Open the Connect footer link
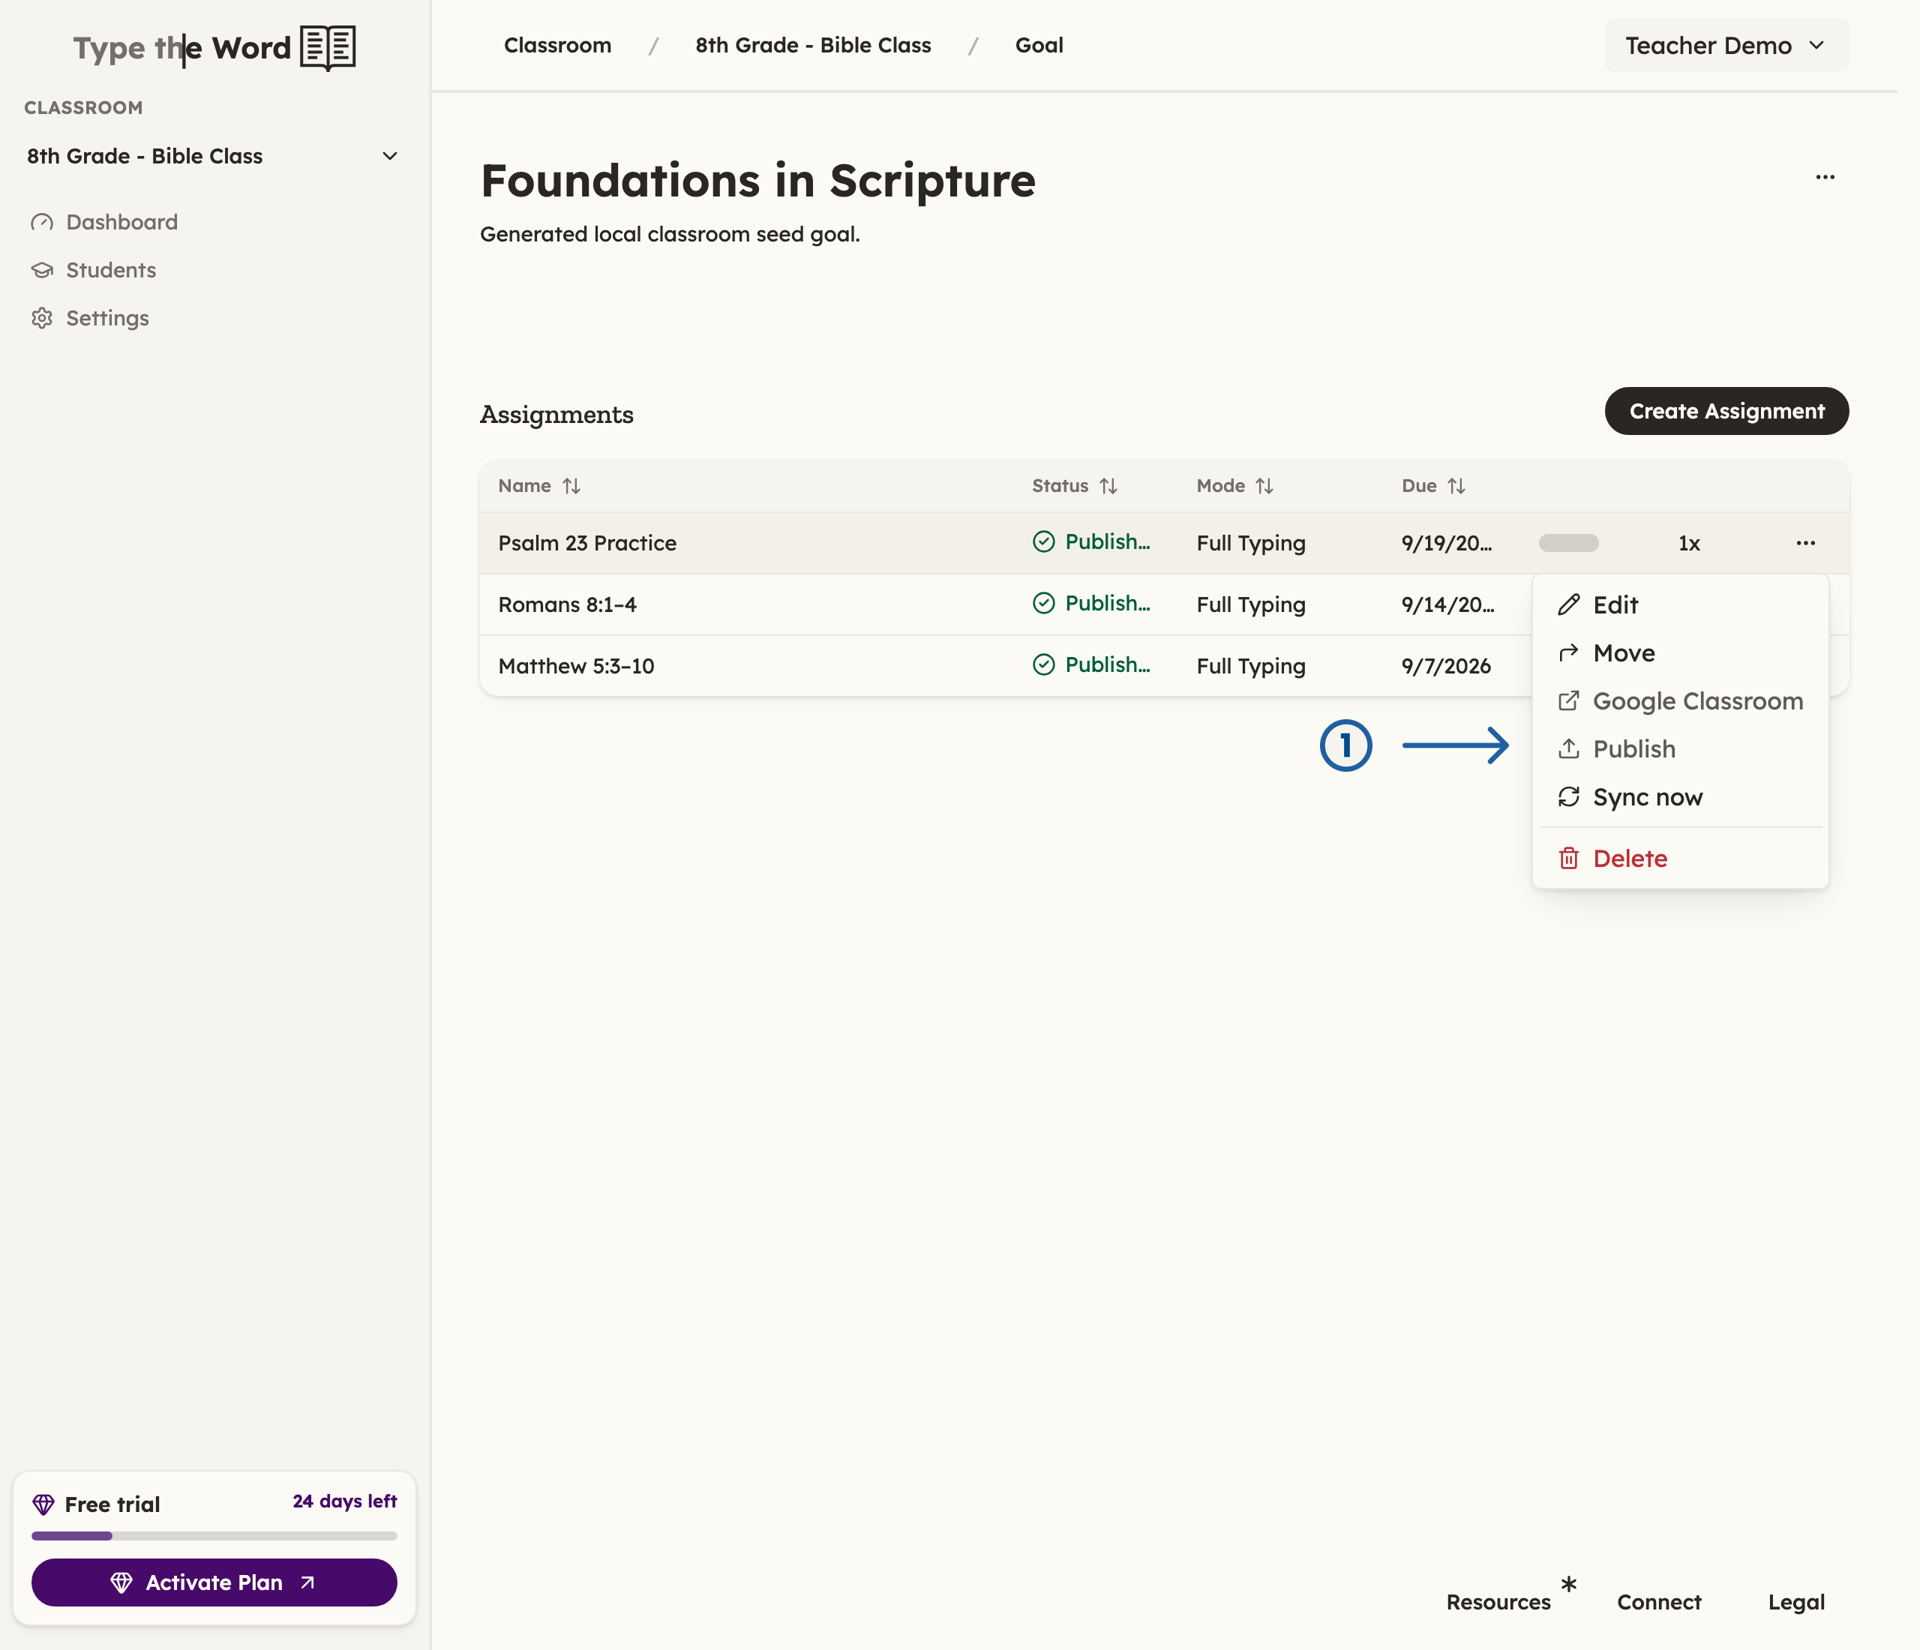 pyautogui.click(x=1659, y=1602)
